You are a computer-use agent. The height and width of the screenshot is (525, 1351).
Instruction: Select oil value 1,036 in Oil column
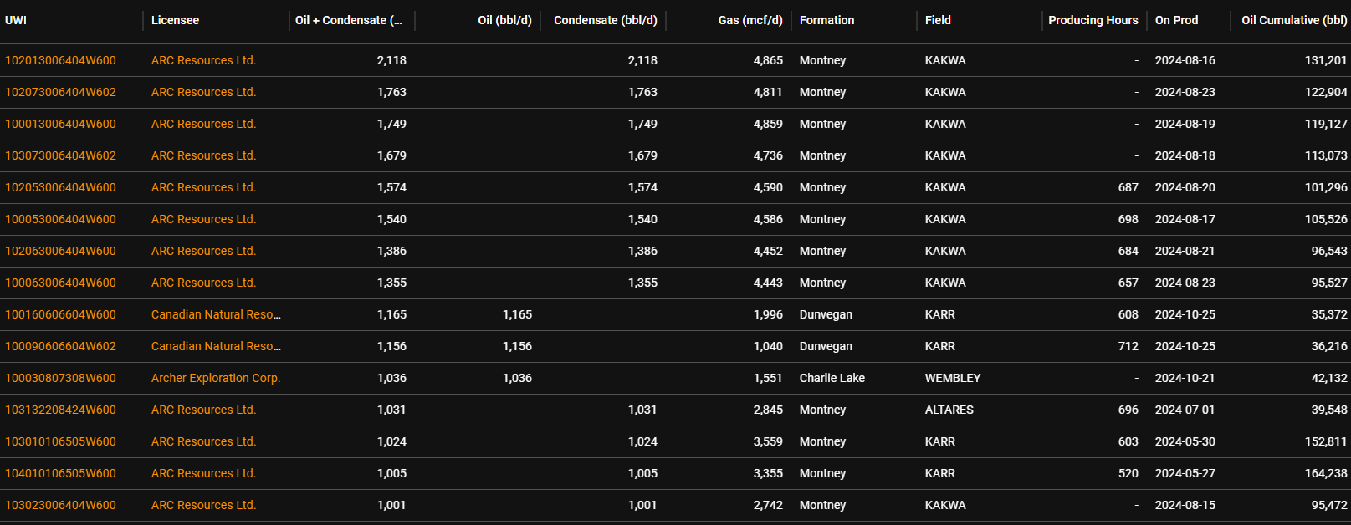(517, 378)
